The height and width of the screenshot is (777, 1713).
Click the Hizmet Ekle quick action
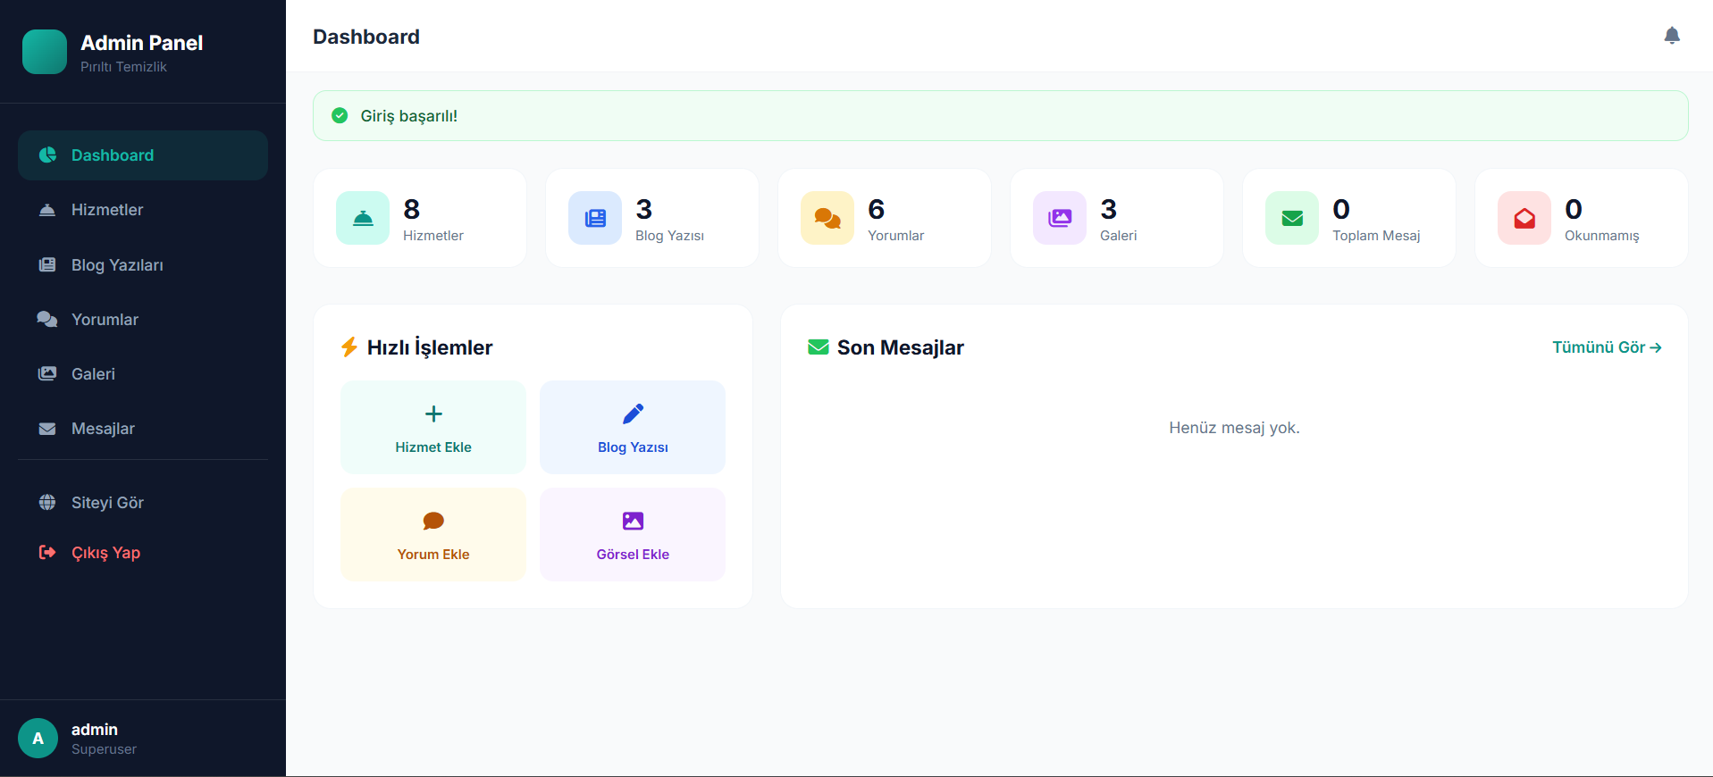[x=433, y=428]
